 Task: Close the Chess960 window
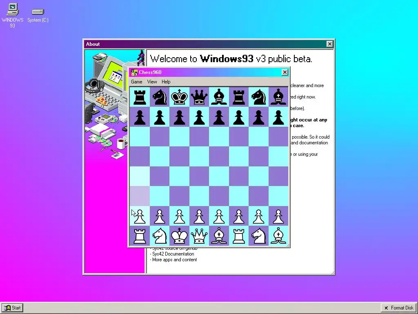coord(285,72)
